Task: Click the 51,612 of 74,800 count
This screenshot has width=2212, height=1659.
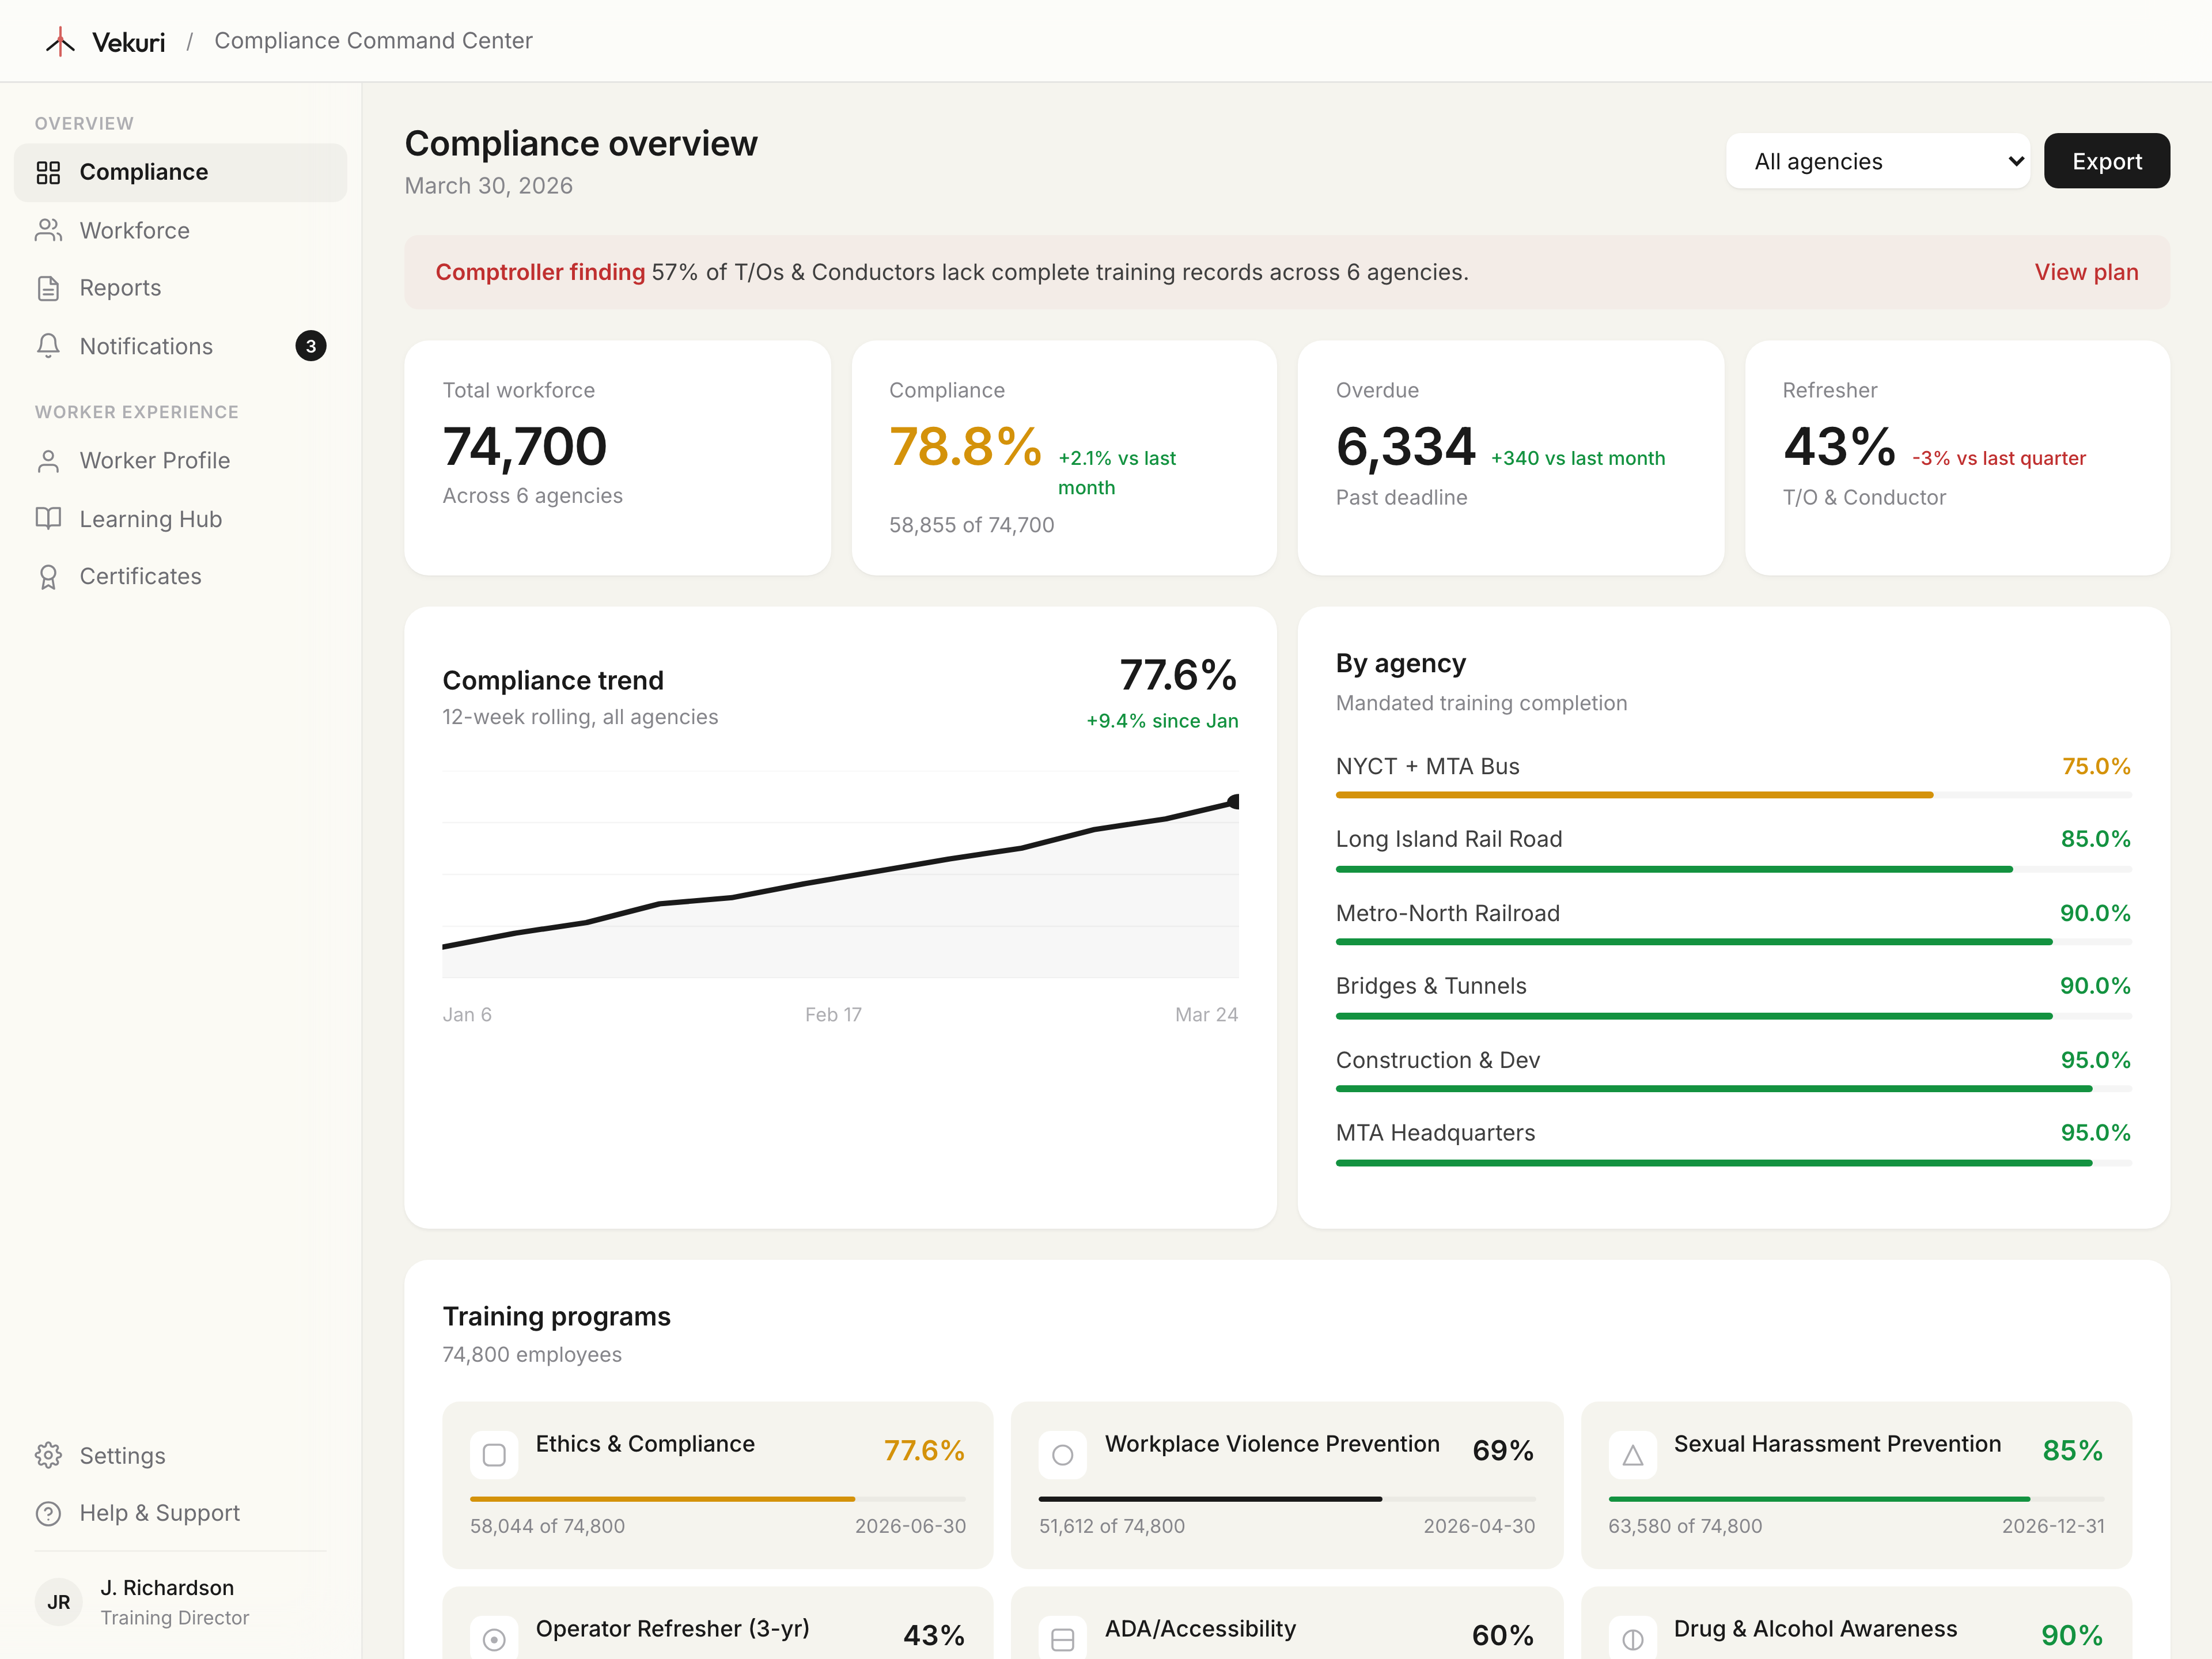Action: 1111,1526
